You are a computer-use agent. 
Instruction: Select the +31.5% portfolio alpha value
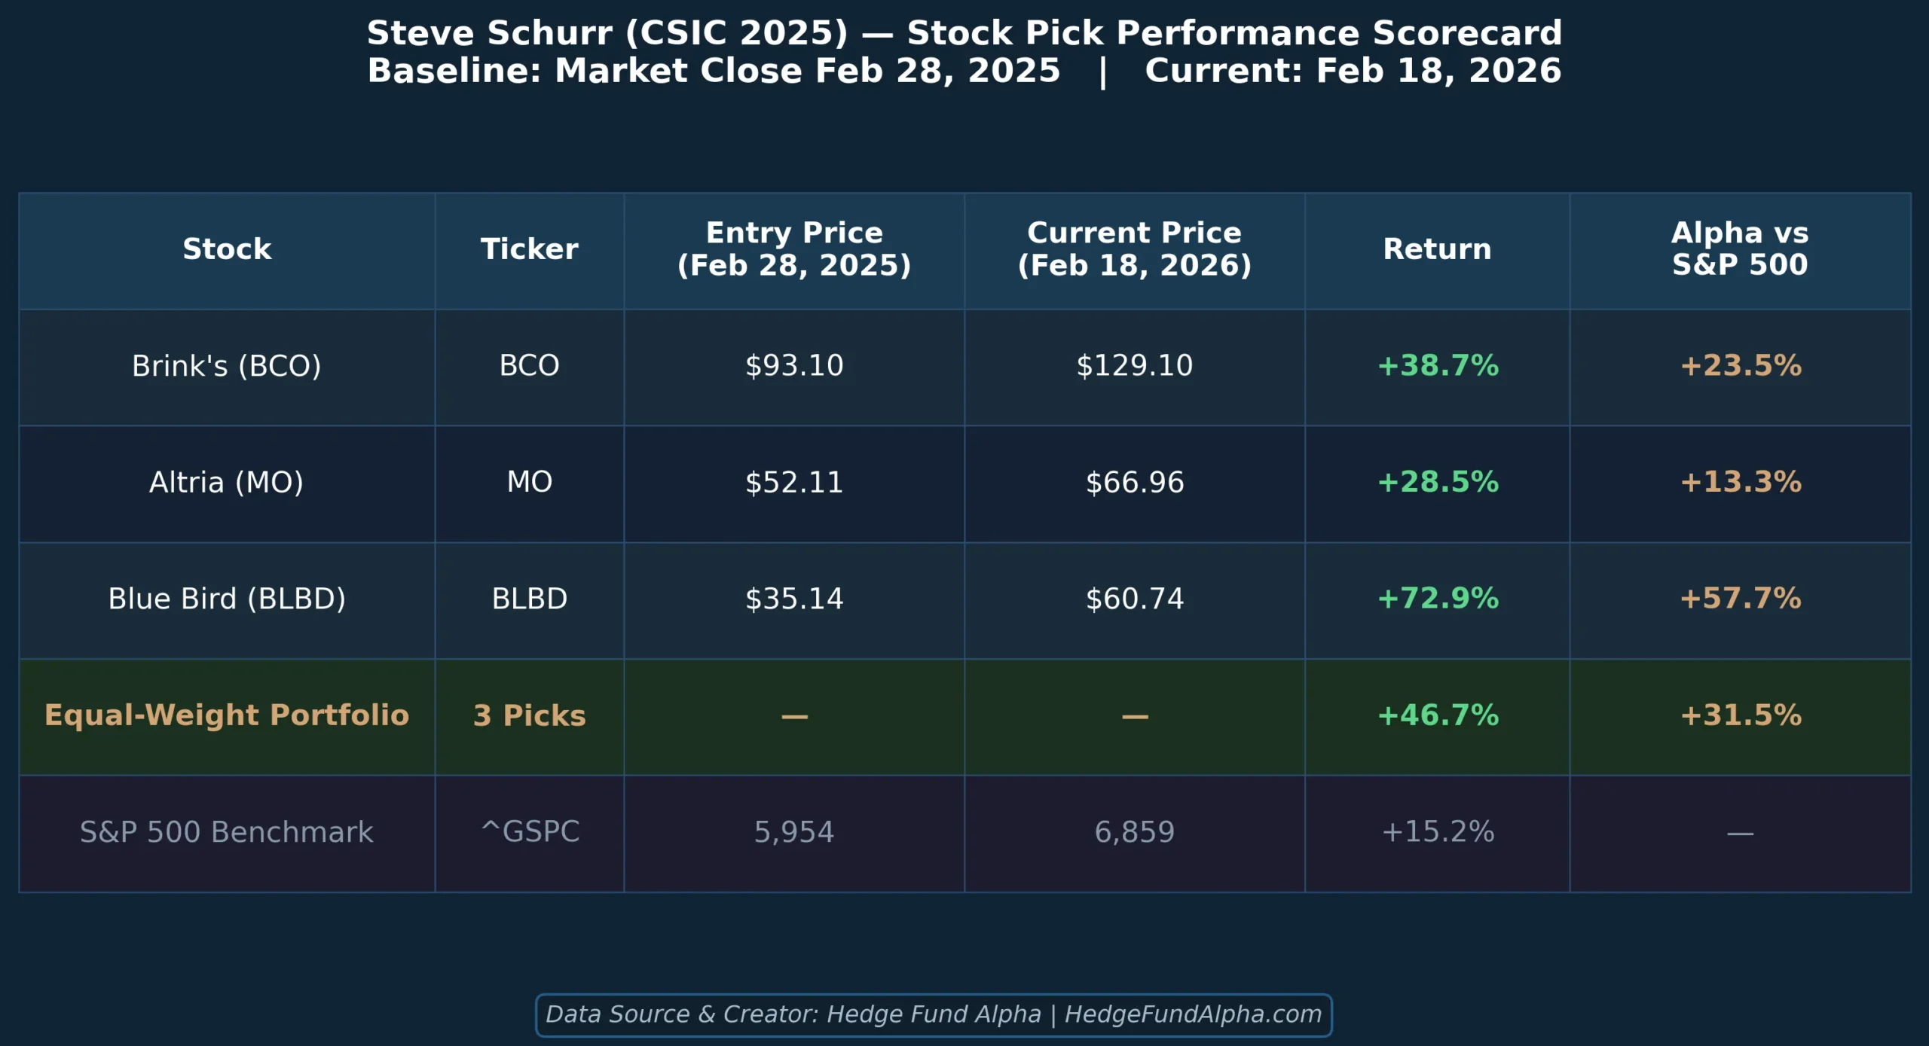[x=1741, y=715]
